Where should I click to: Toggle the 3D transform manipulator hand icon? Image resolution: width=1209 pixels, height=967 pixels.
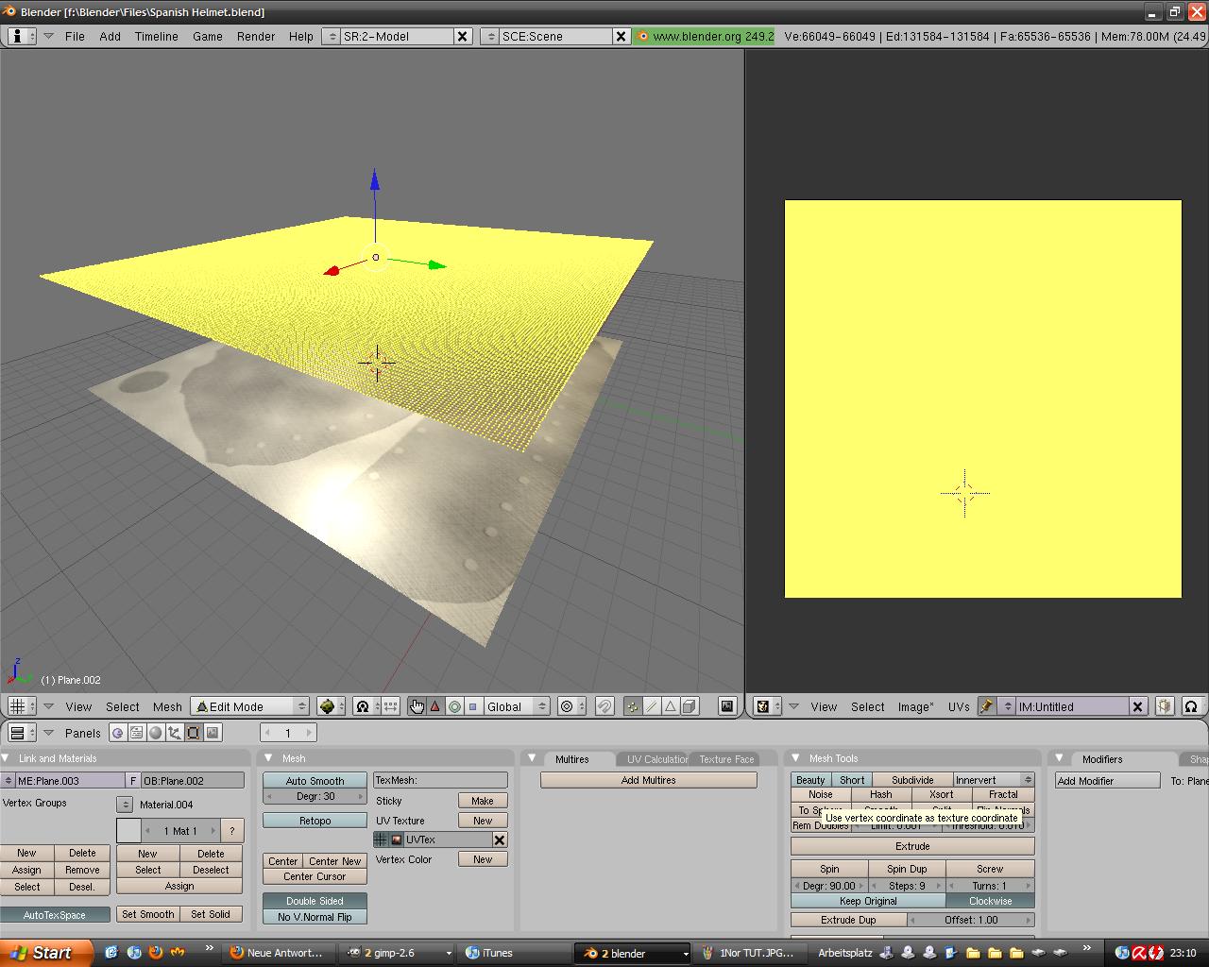[417, 706]
